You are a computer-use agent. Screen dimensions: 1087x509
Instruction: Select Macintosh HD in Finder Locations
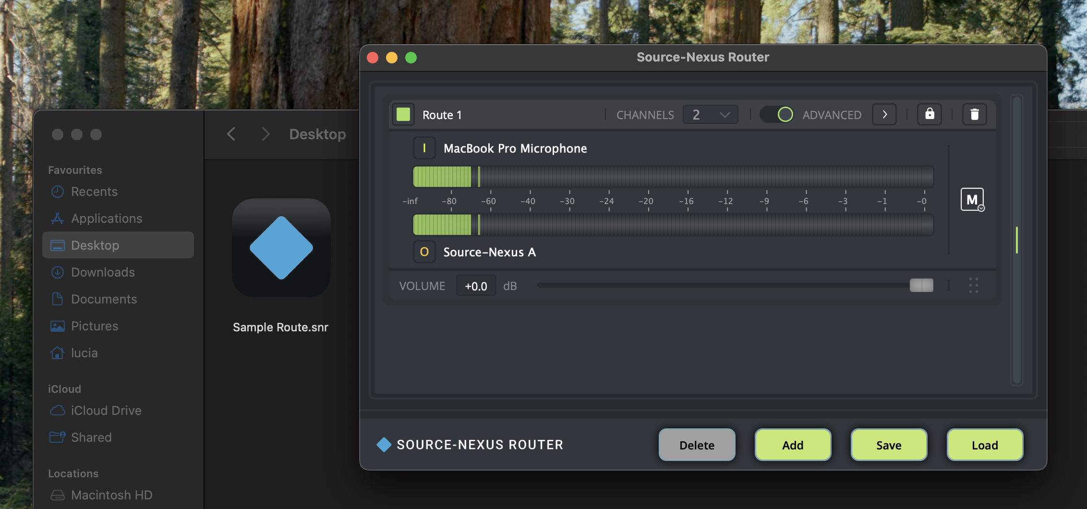coord(118,495)
